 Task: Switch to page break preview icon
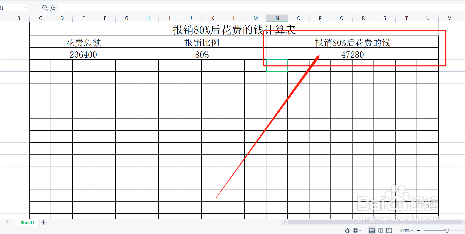(x=389, y=230)
